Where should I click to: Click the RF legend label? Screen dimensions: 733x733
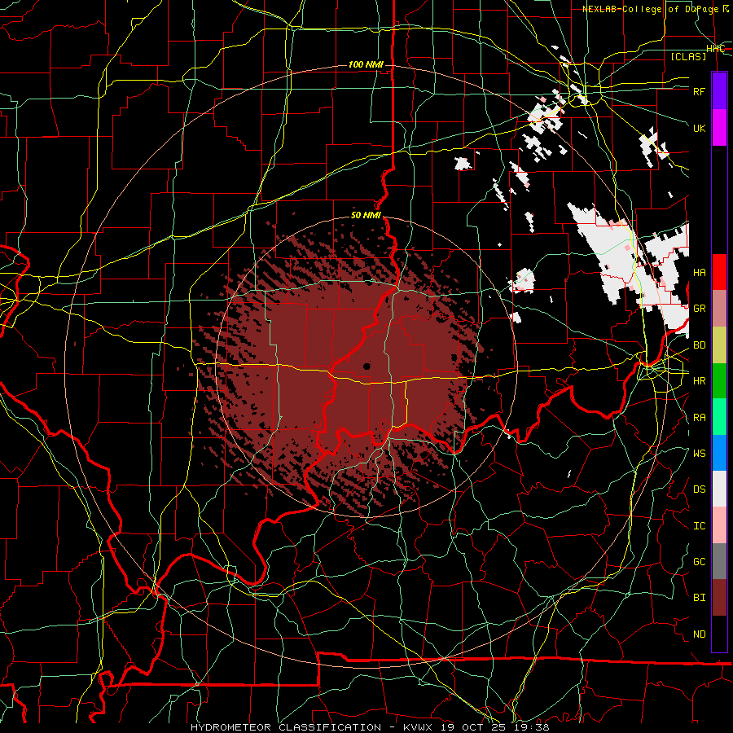click(x=699, y=91)
